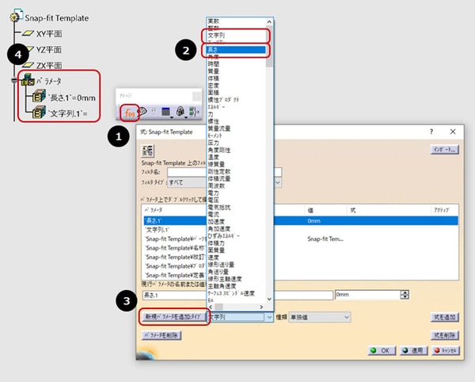Select the `文字列.1` row in parameter list
Screen dimensions: 475x382
pos(301,230)
